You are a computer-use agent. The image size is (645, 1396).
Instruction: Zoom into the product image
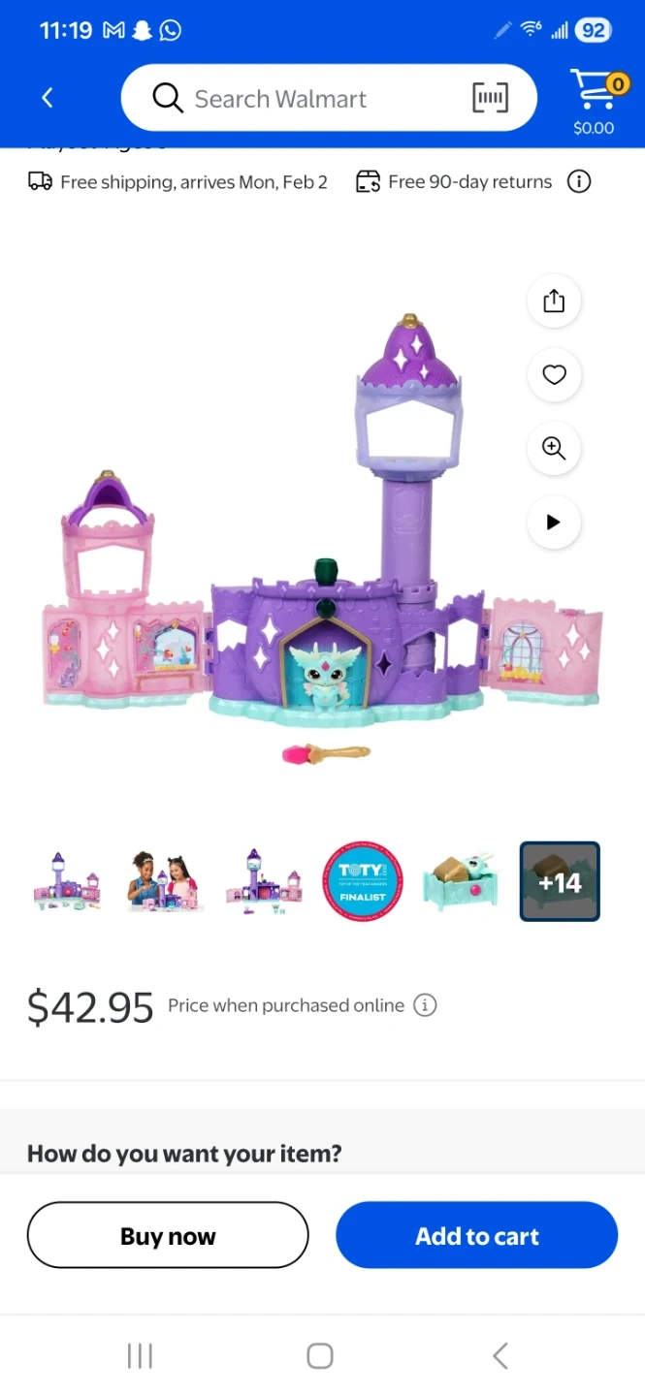[554, 448]
